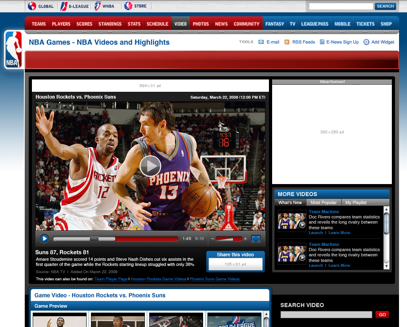Click the Search button in the top right
The height and width of the screenshot is (327, 407).
point(384,6)
